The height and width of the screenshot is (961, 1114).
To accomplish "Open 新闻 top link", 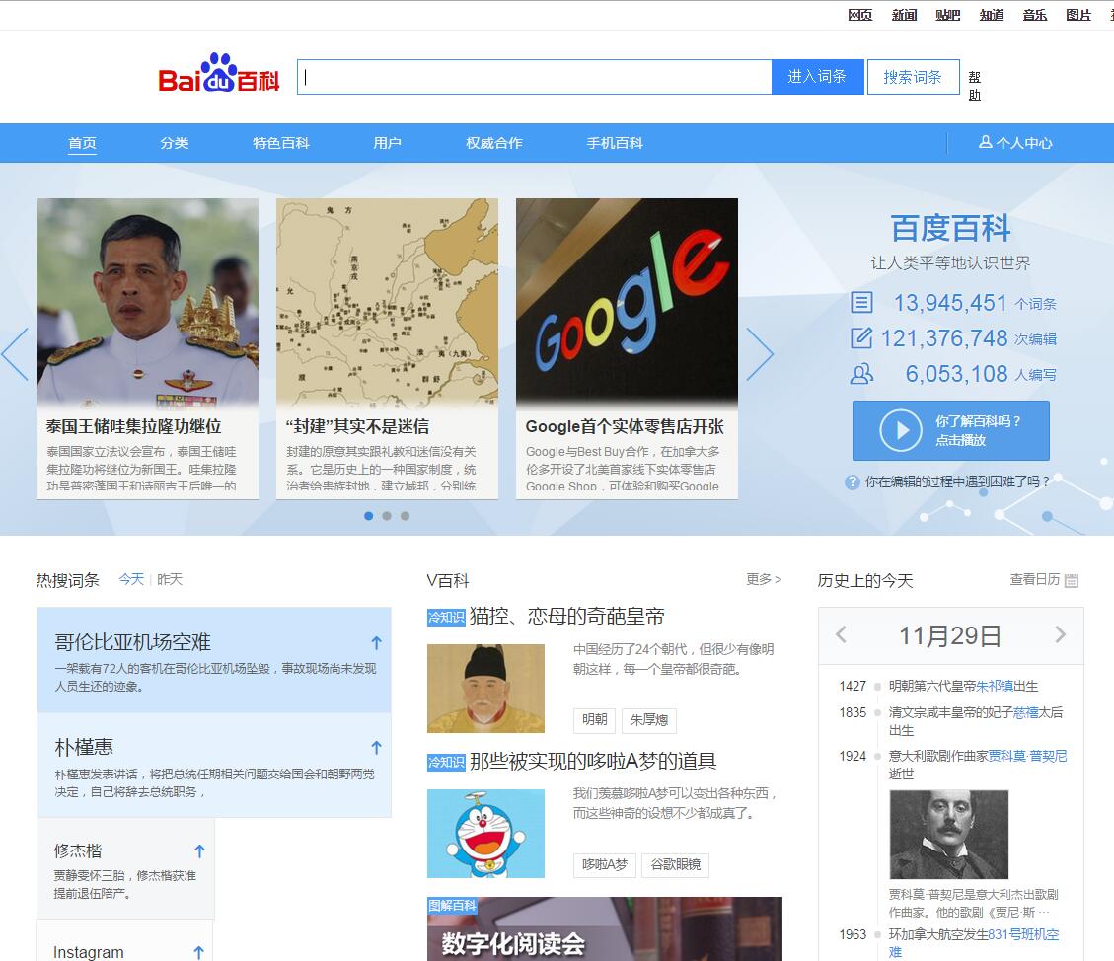I will point(904,15).
